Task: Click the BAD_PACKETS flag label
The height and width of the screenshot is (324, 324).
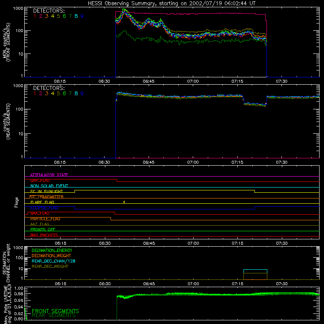Action: [x=44, y=235]
